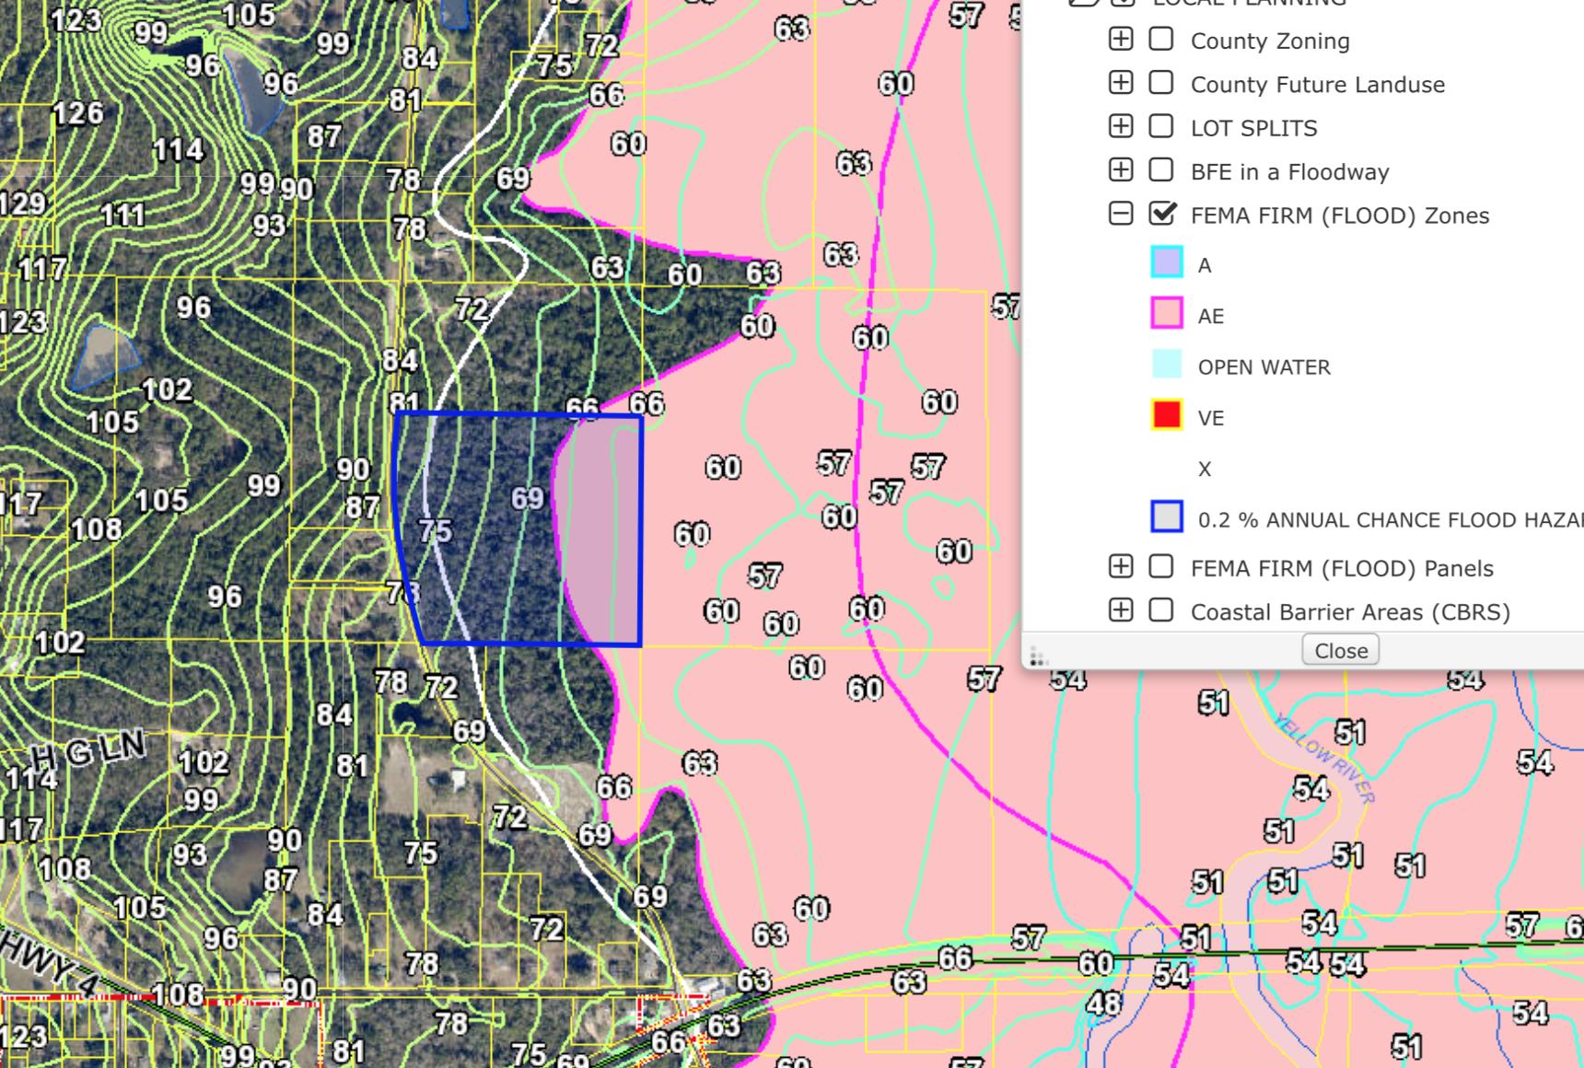Click the red VE zone legend symbol

tap(1167, 415)
